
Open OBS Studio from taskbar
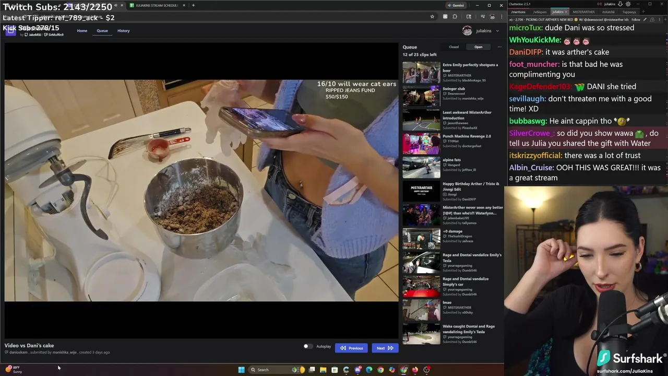click(x=426, y=370)
